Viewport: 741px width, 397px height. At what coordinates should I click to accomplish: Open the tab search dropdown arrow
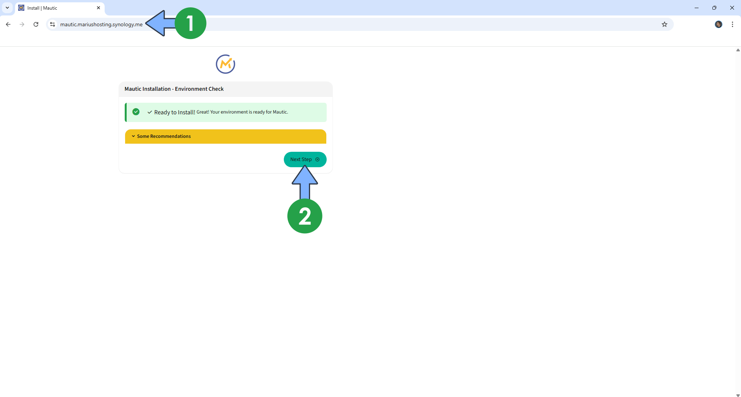point(7,8)
